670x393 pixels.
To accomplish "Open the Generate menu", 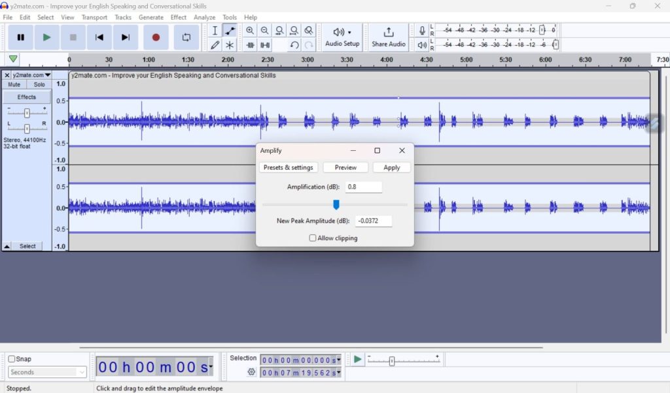I will coord(151,17).
